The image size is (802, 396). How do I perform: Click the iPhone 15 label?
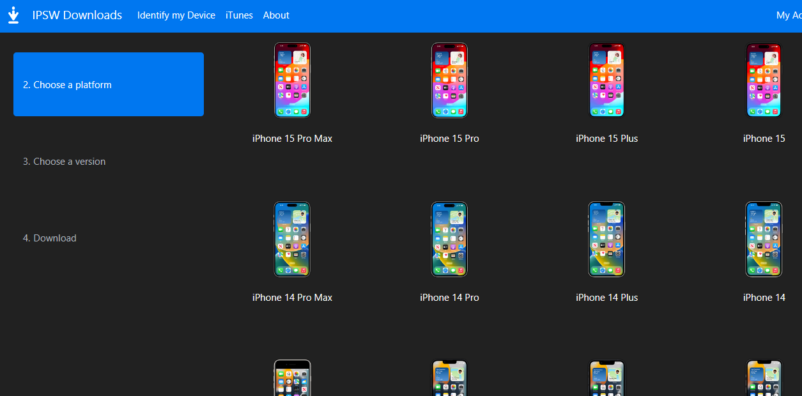(x=764, y=139)
